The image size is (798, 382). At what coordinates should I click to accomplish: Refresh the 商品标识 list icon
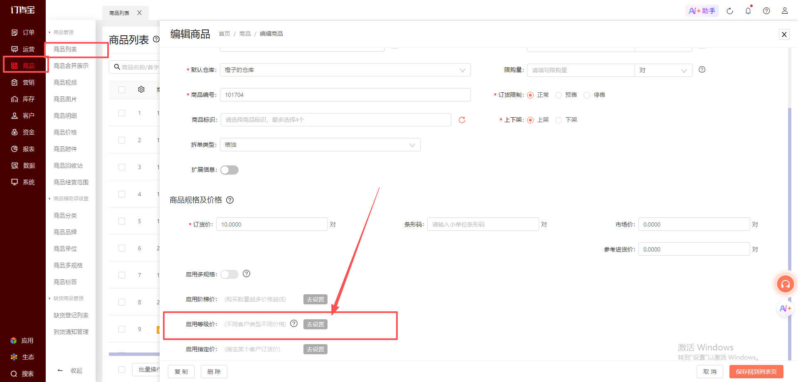point(462,120)
